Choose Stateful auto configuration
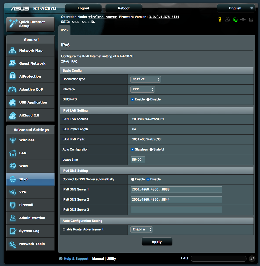 coord(151,149)
